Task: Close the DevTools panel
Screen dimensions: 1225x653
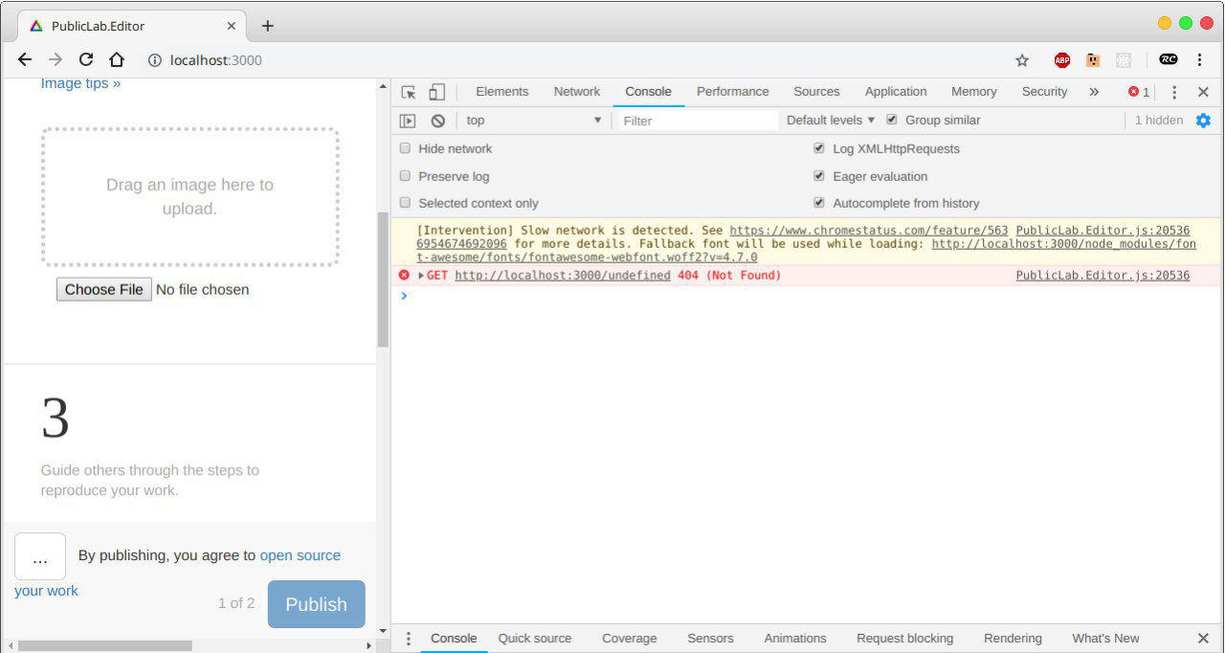Action: [x=1203, y=92]
